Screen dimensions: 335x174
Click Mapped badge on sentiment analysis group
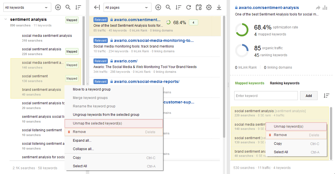click(x=72, y=20)
